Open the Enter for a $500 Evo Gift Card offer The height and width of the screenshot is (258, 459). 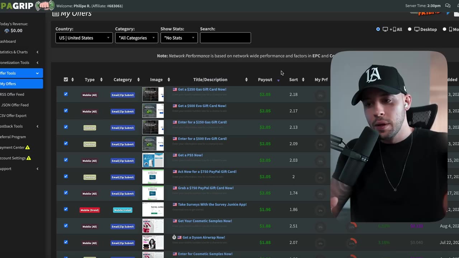[202, 139]
